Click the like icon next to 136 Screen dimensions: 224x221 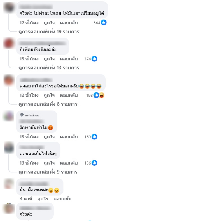tap(94, 163)
